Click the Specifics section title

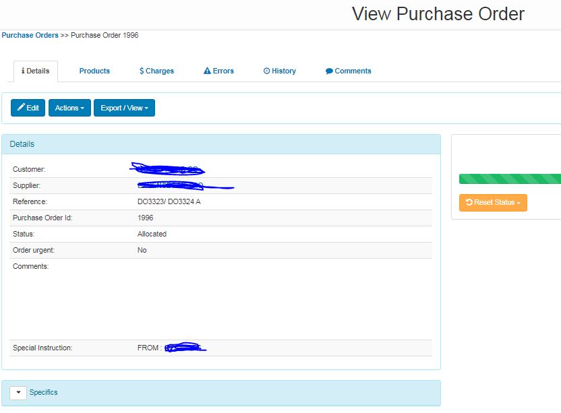point(44,392)
